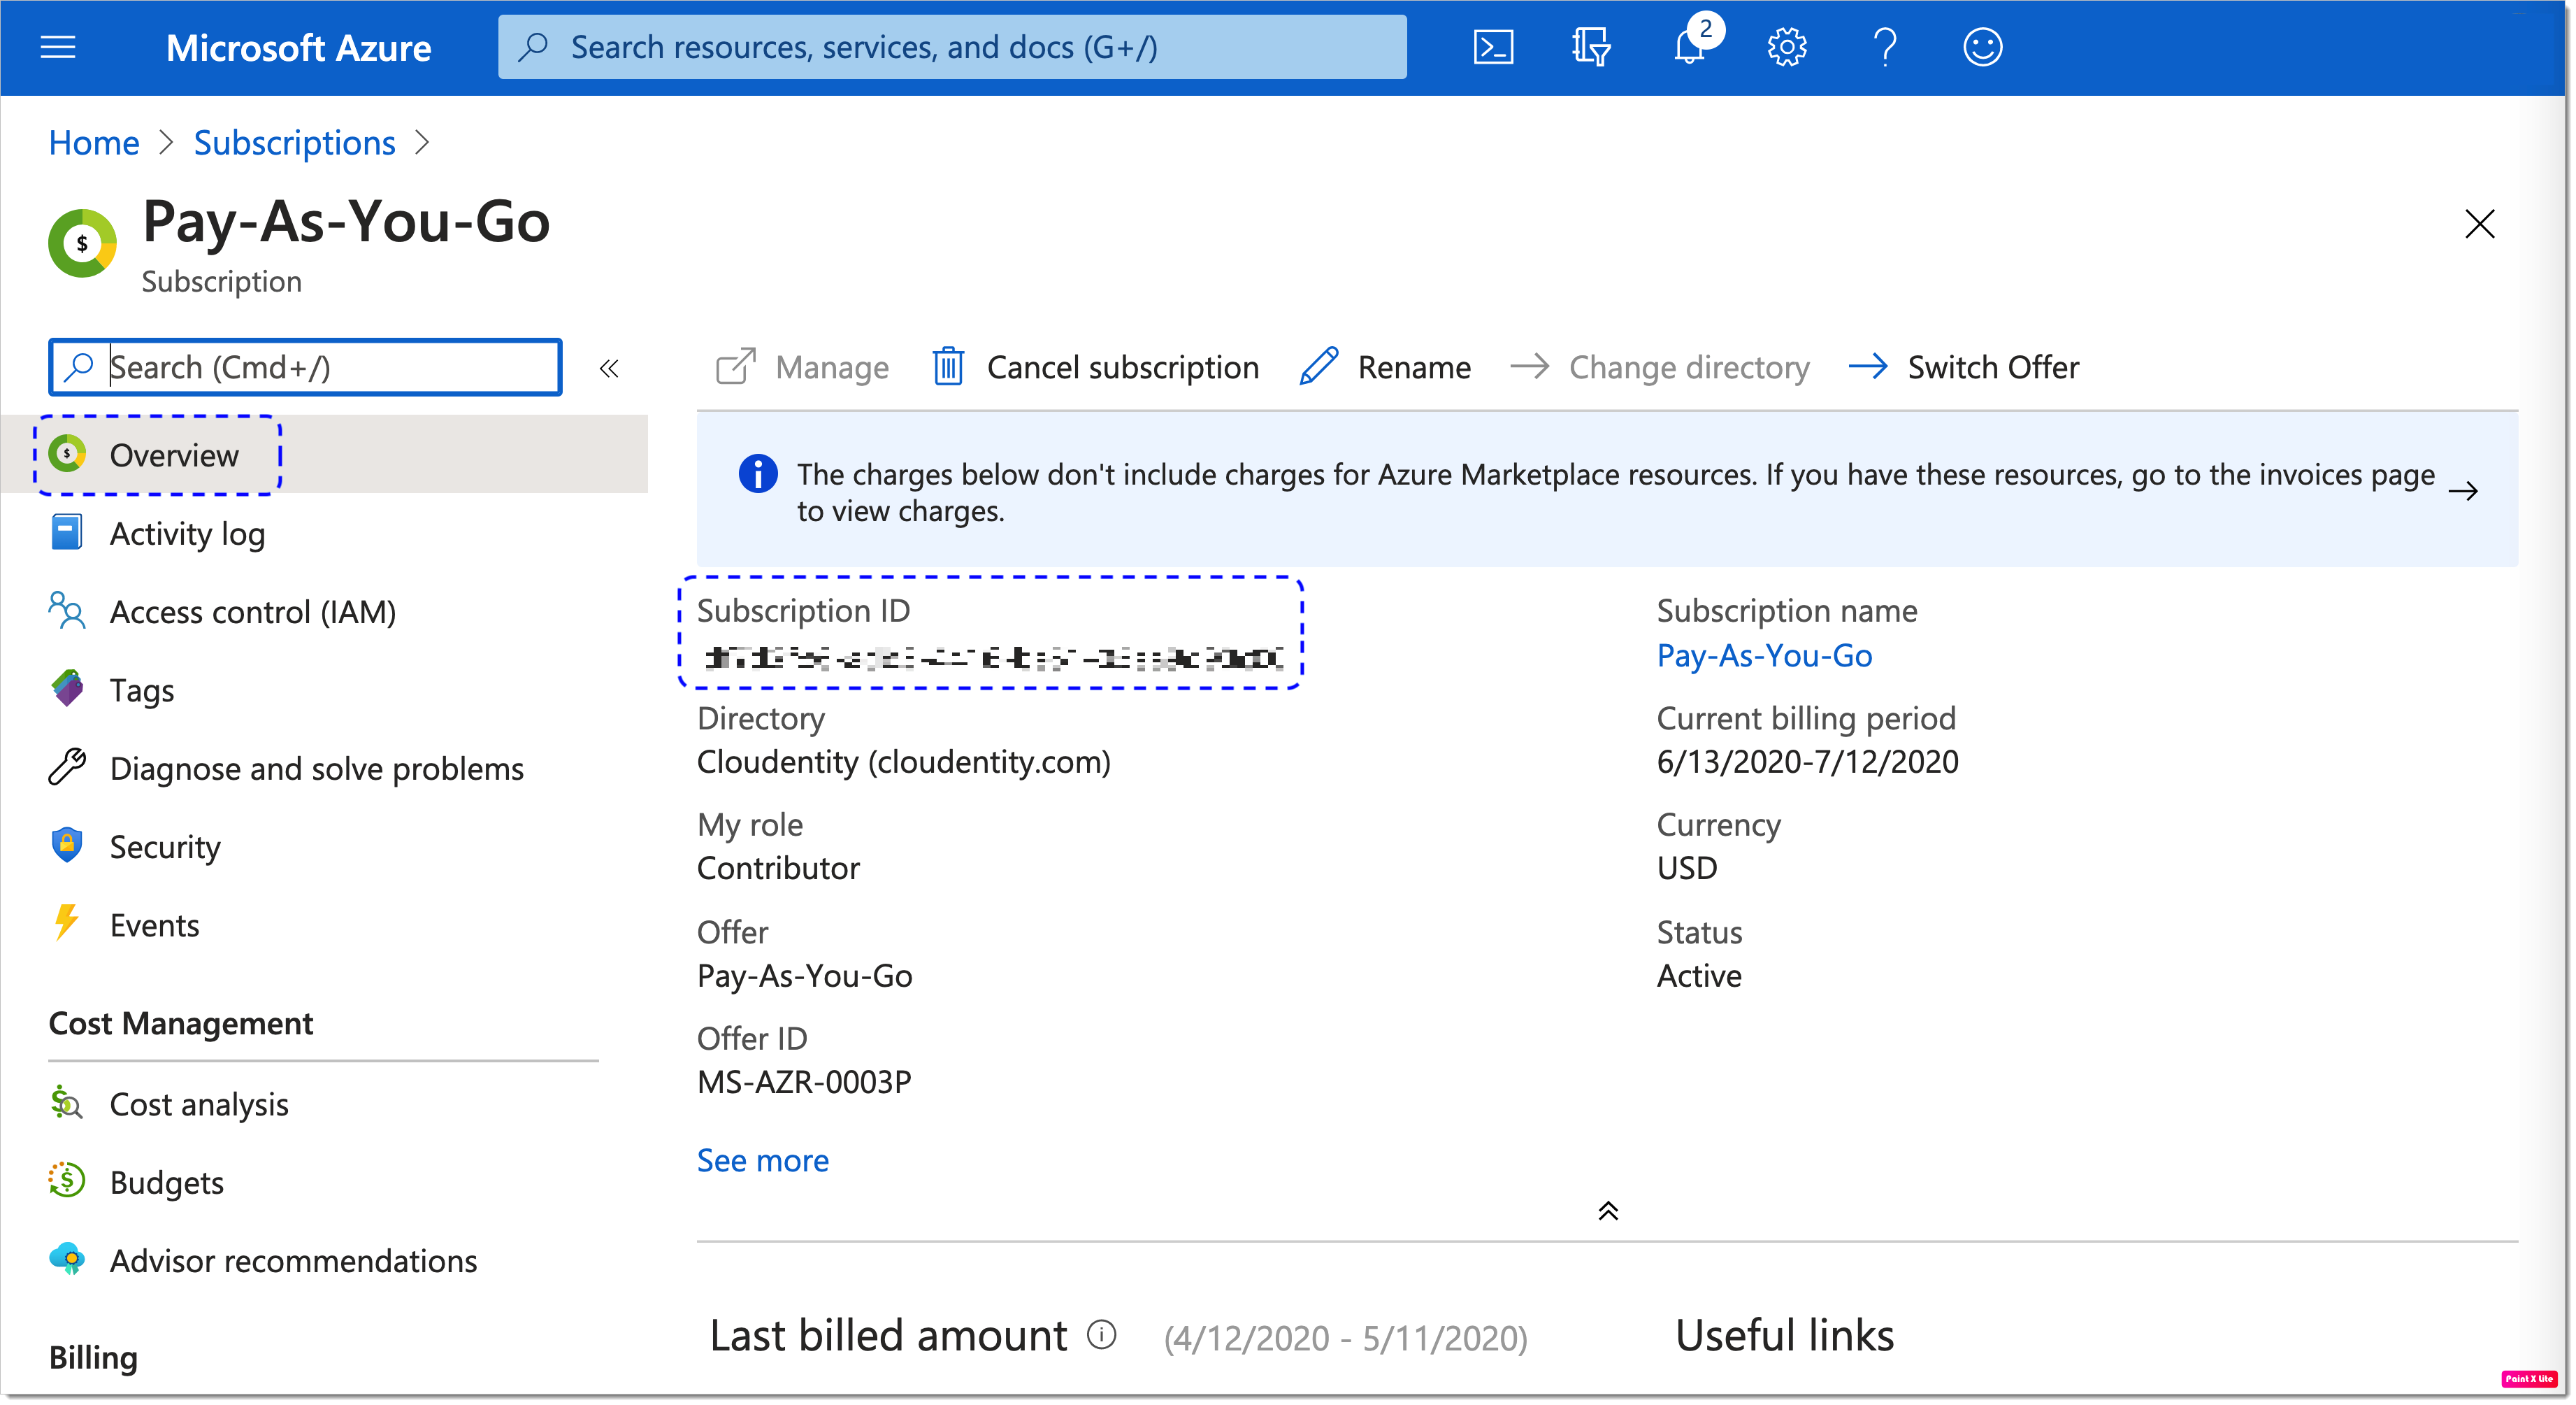Click Change directory

[x=1660, y=367]
